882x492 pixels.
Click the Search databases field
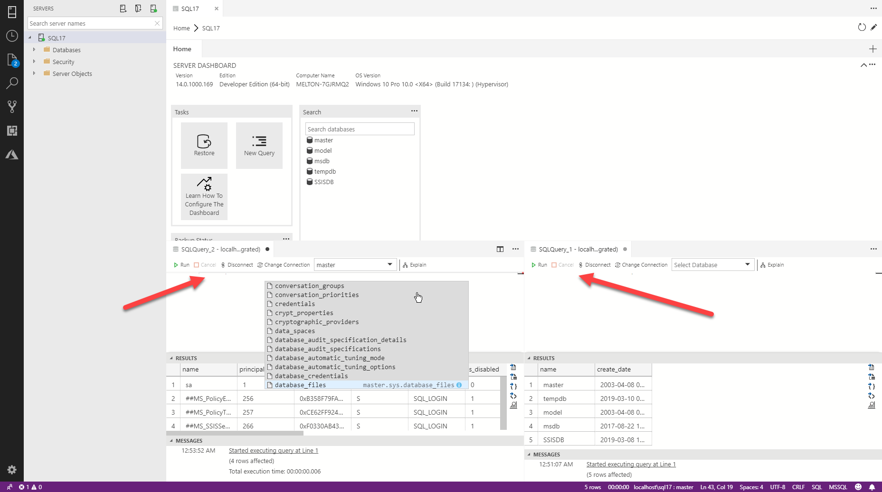coord(360,129)
